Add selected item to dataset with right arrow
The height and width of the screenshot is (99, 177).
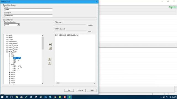50,45
